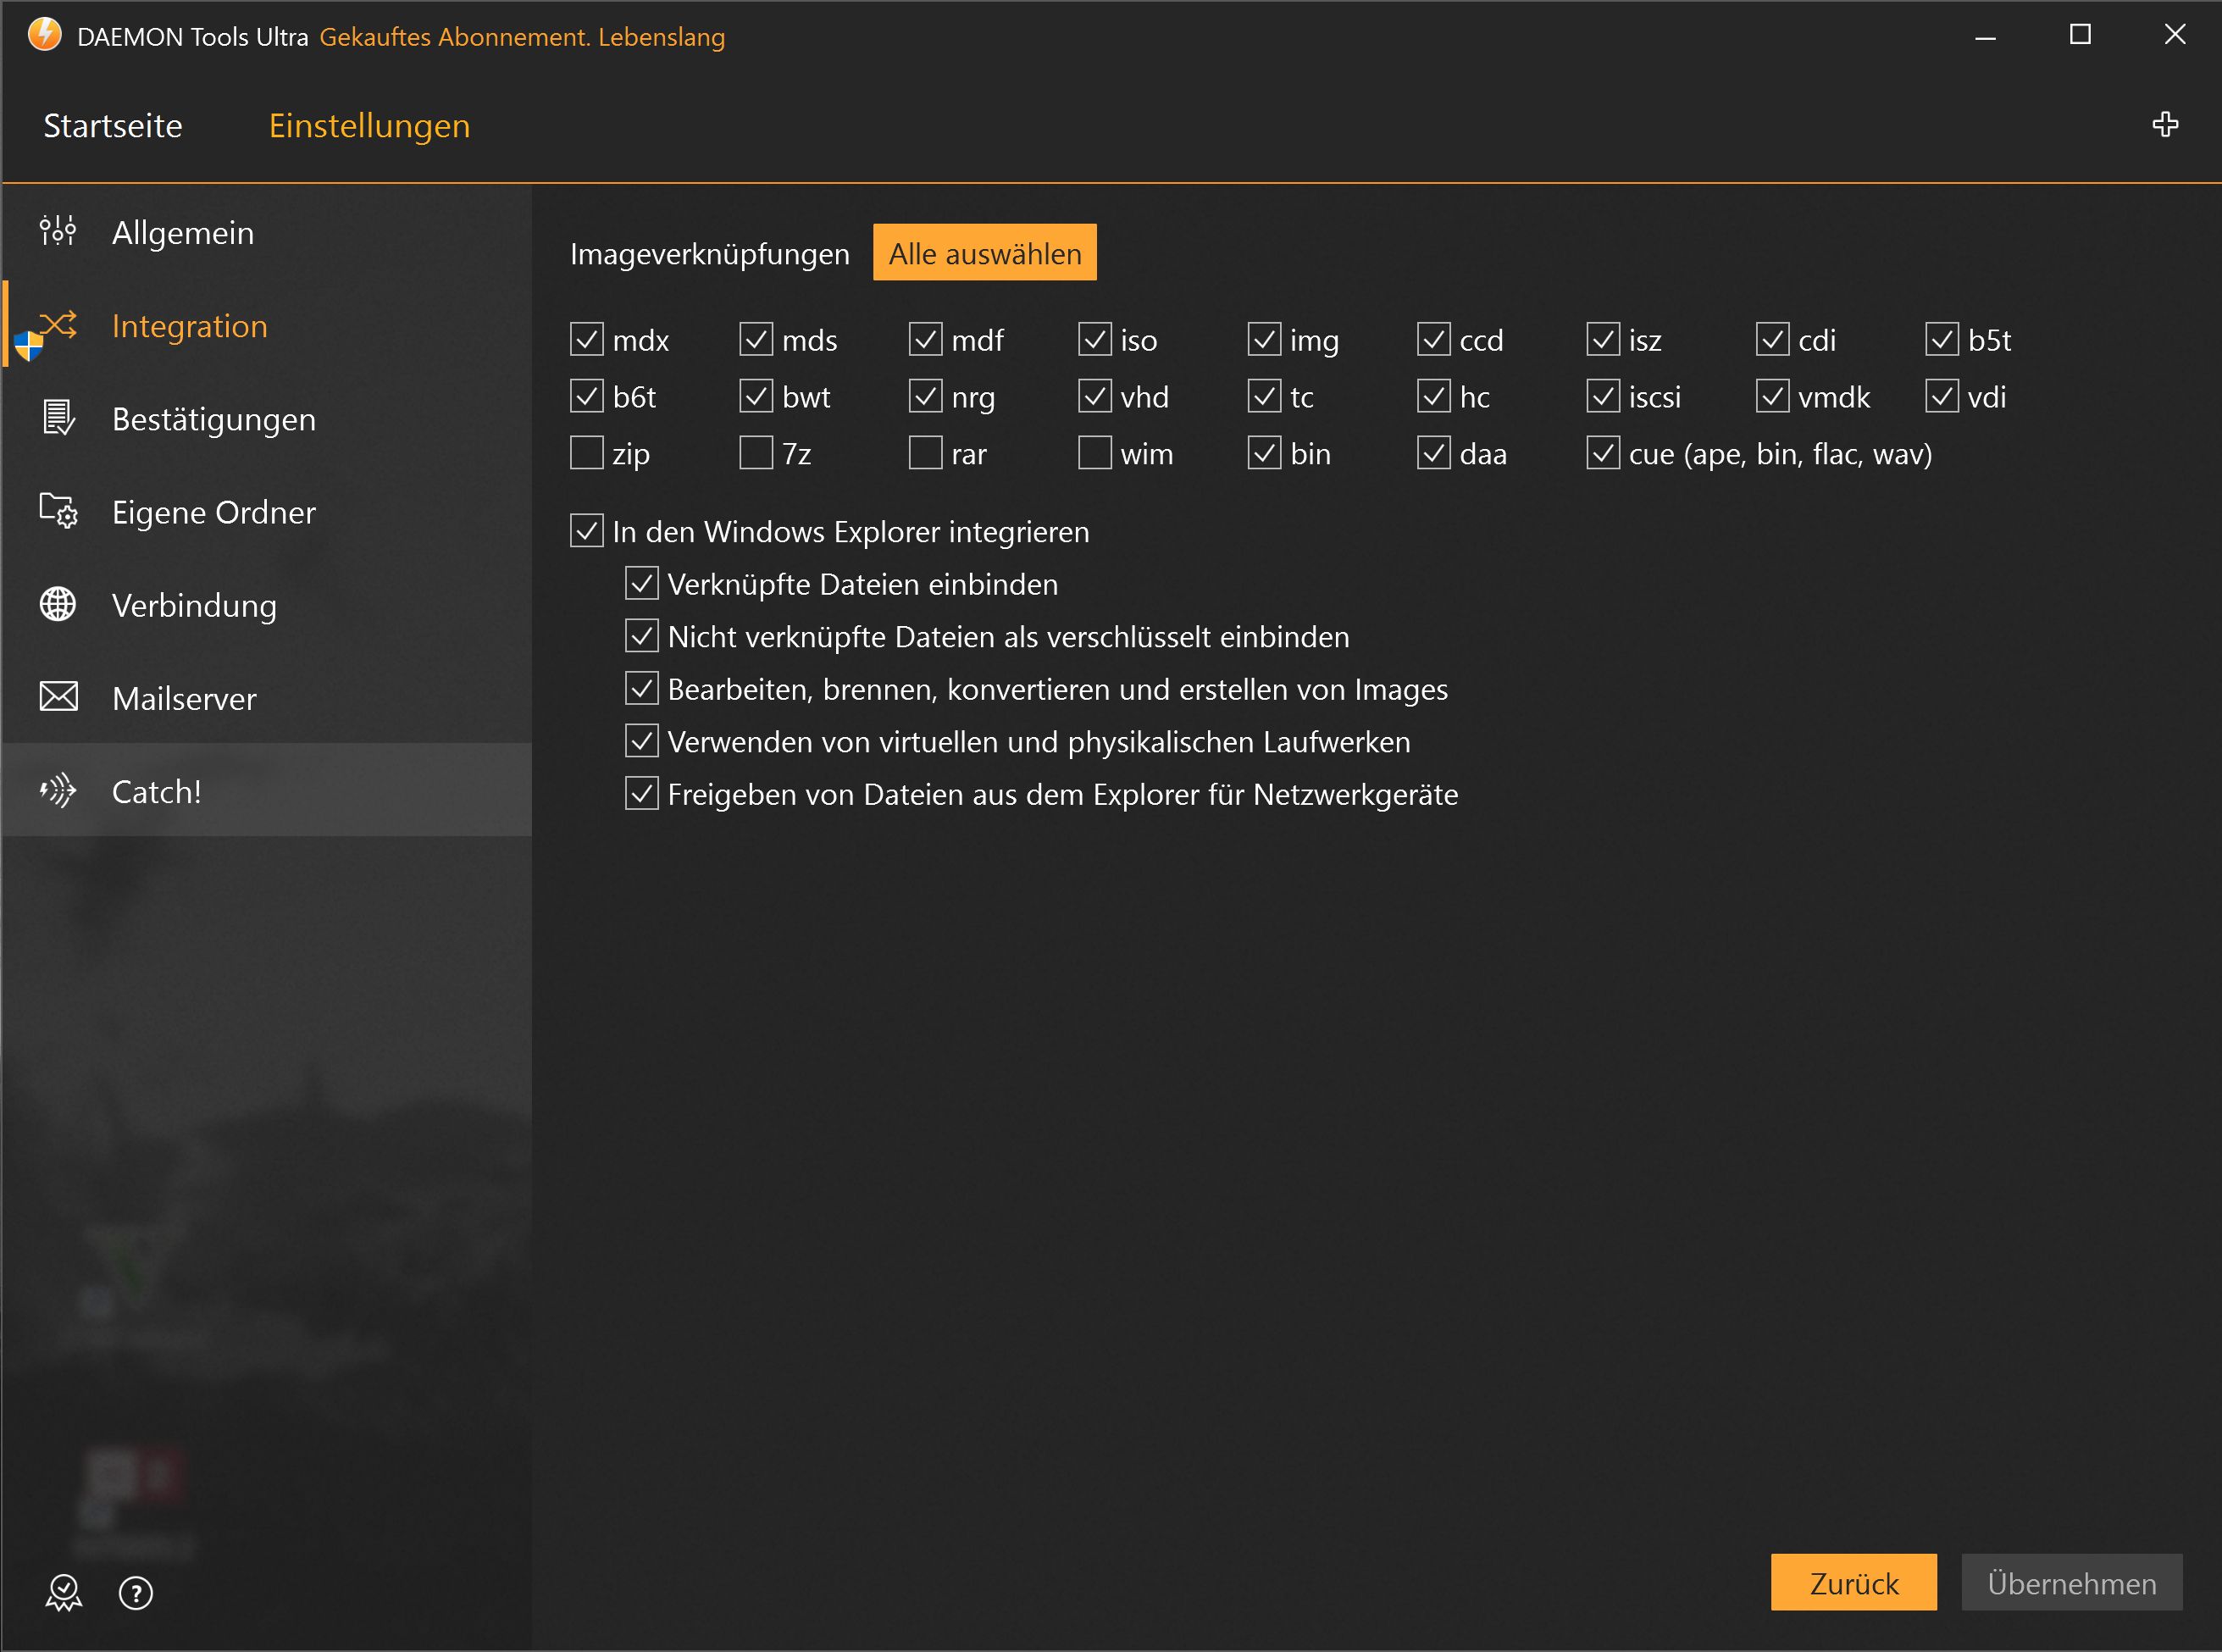Click the plus icon in top right

2165,125
